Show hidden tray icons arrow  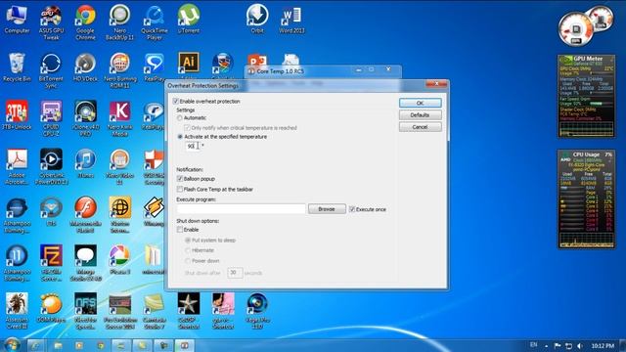546,345
